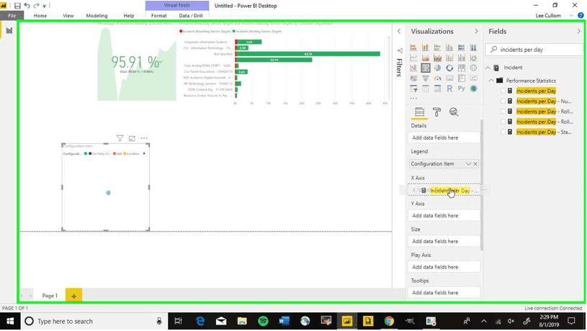Open the Format paint roller tab
This screenshot has width=587, height=331.
(436, 112)
